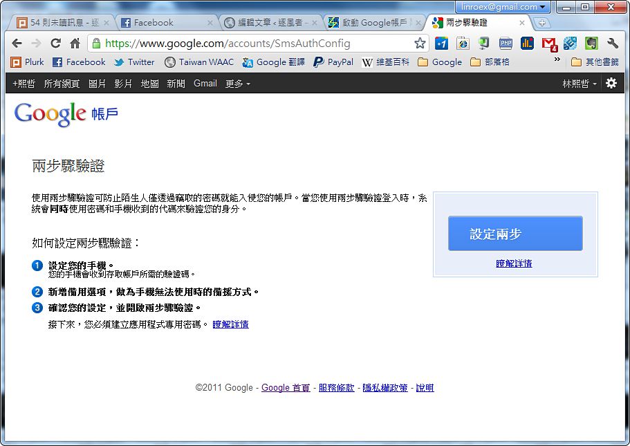Click the blue striped extension icon

click(570, 43)
